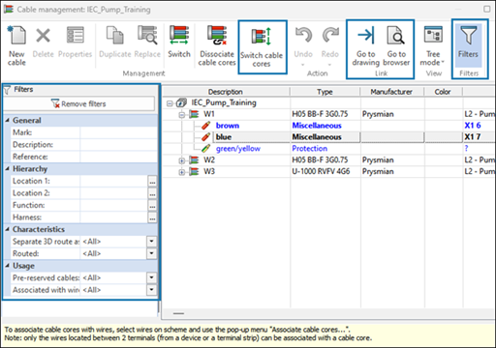Viewport: 496px width, 348px height.
Task: Click the Mark filter input field
Action: (x=118, y=132)
